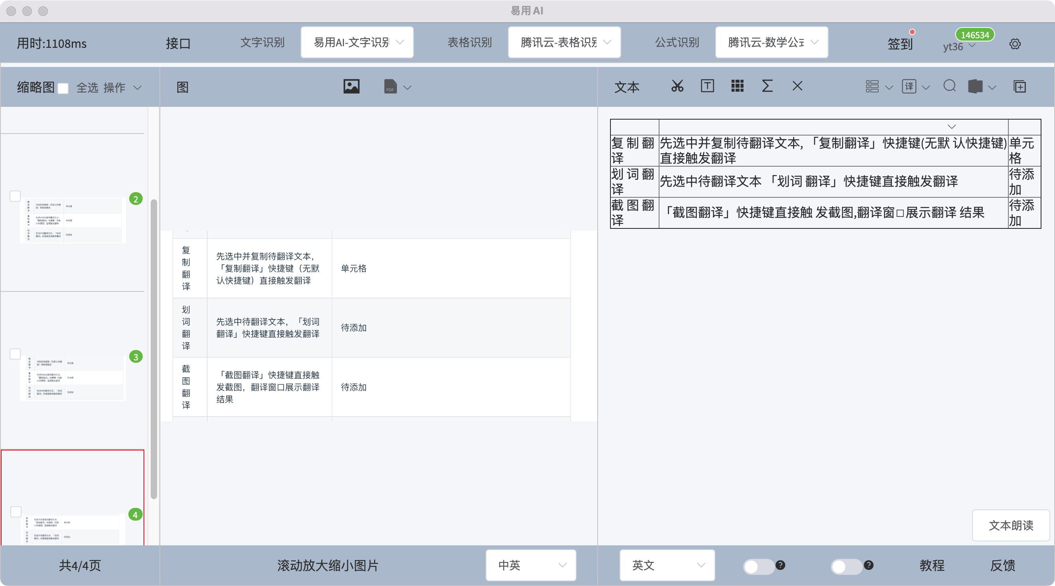Image resolution: width=1055 pixels, height=586 pixels.
Task: Tick checkbox of thumbnail 2
Action: point(15,196)
